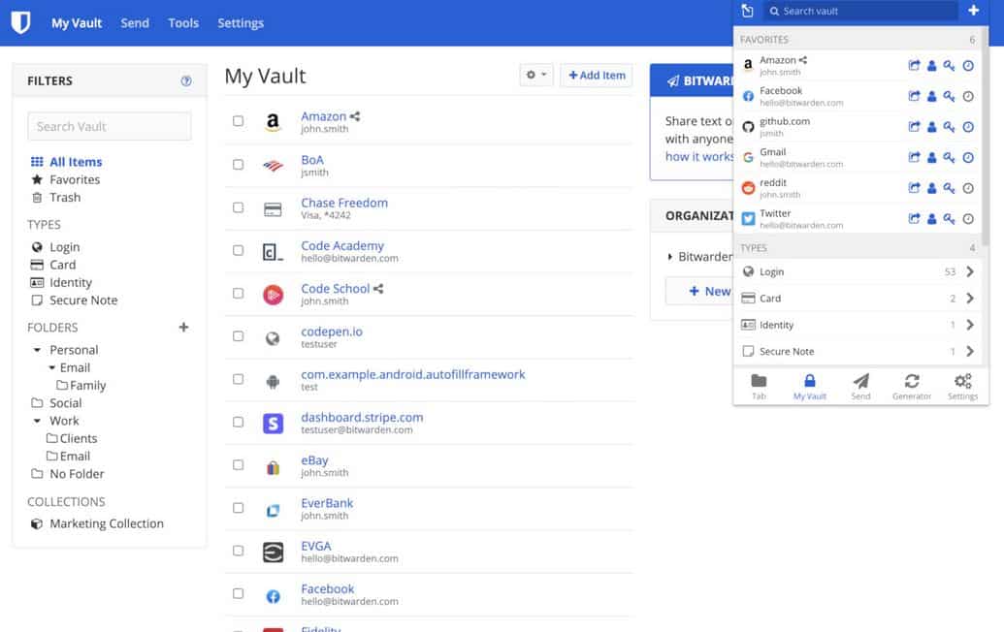Select the BoA item checkbox
The width and height of the screenshot is (1004, 632).
click(x=238, y=165)
